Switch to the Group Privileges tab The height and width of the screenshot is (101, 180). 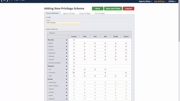[x=85, y=13]
